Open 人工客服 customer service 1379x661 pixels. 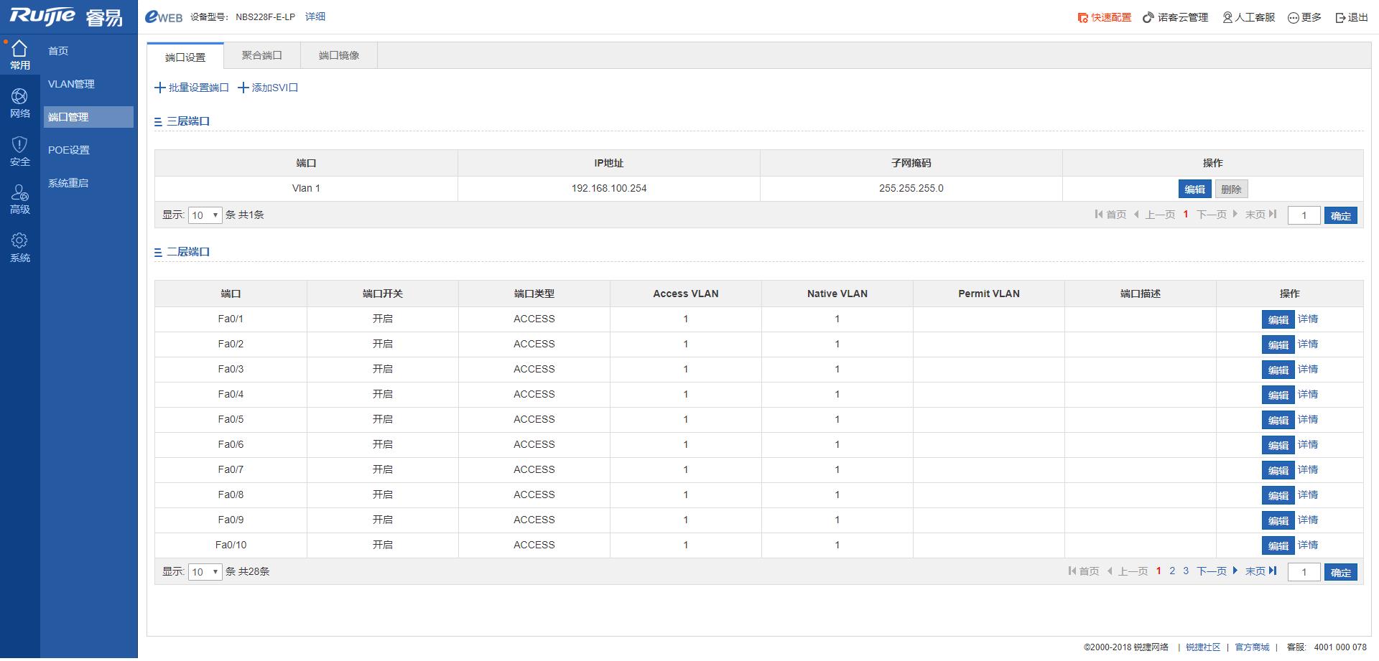[1248, 17]
